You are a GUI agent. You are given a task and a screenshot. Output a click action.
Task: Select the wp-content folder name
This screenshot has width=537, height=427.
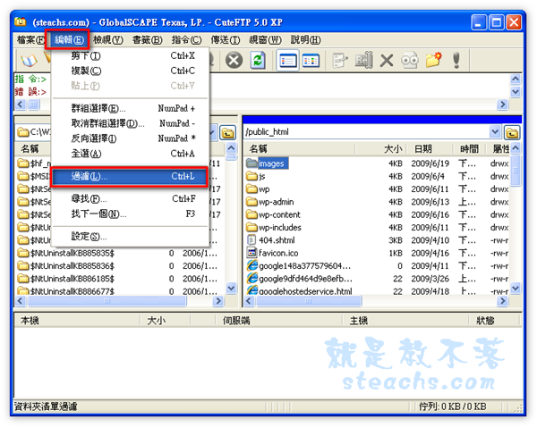click(279, 214)
